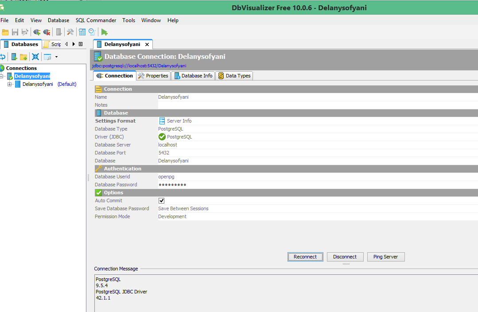Click the filter window magnifier icon
This screenshot has height=312, width=478.
pyautogui.click(x=47, y=57)
